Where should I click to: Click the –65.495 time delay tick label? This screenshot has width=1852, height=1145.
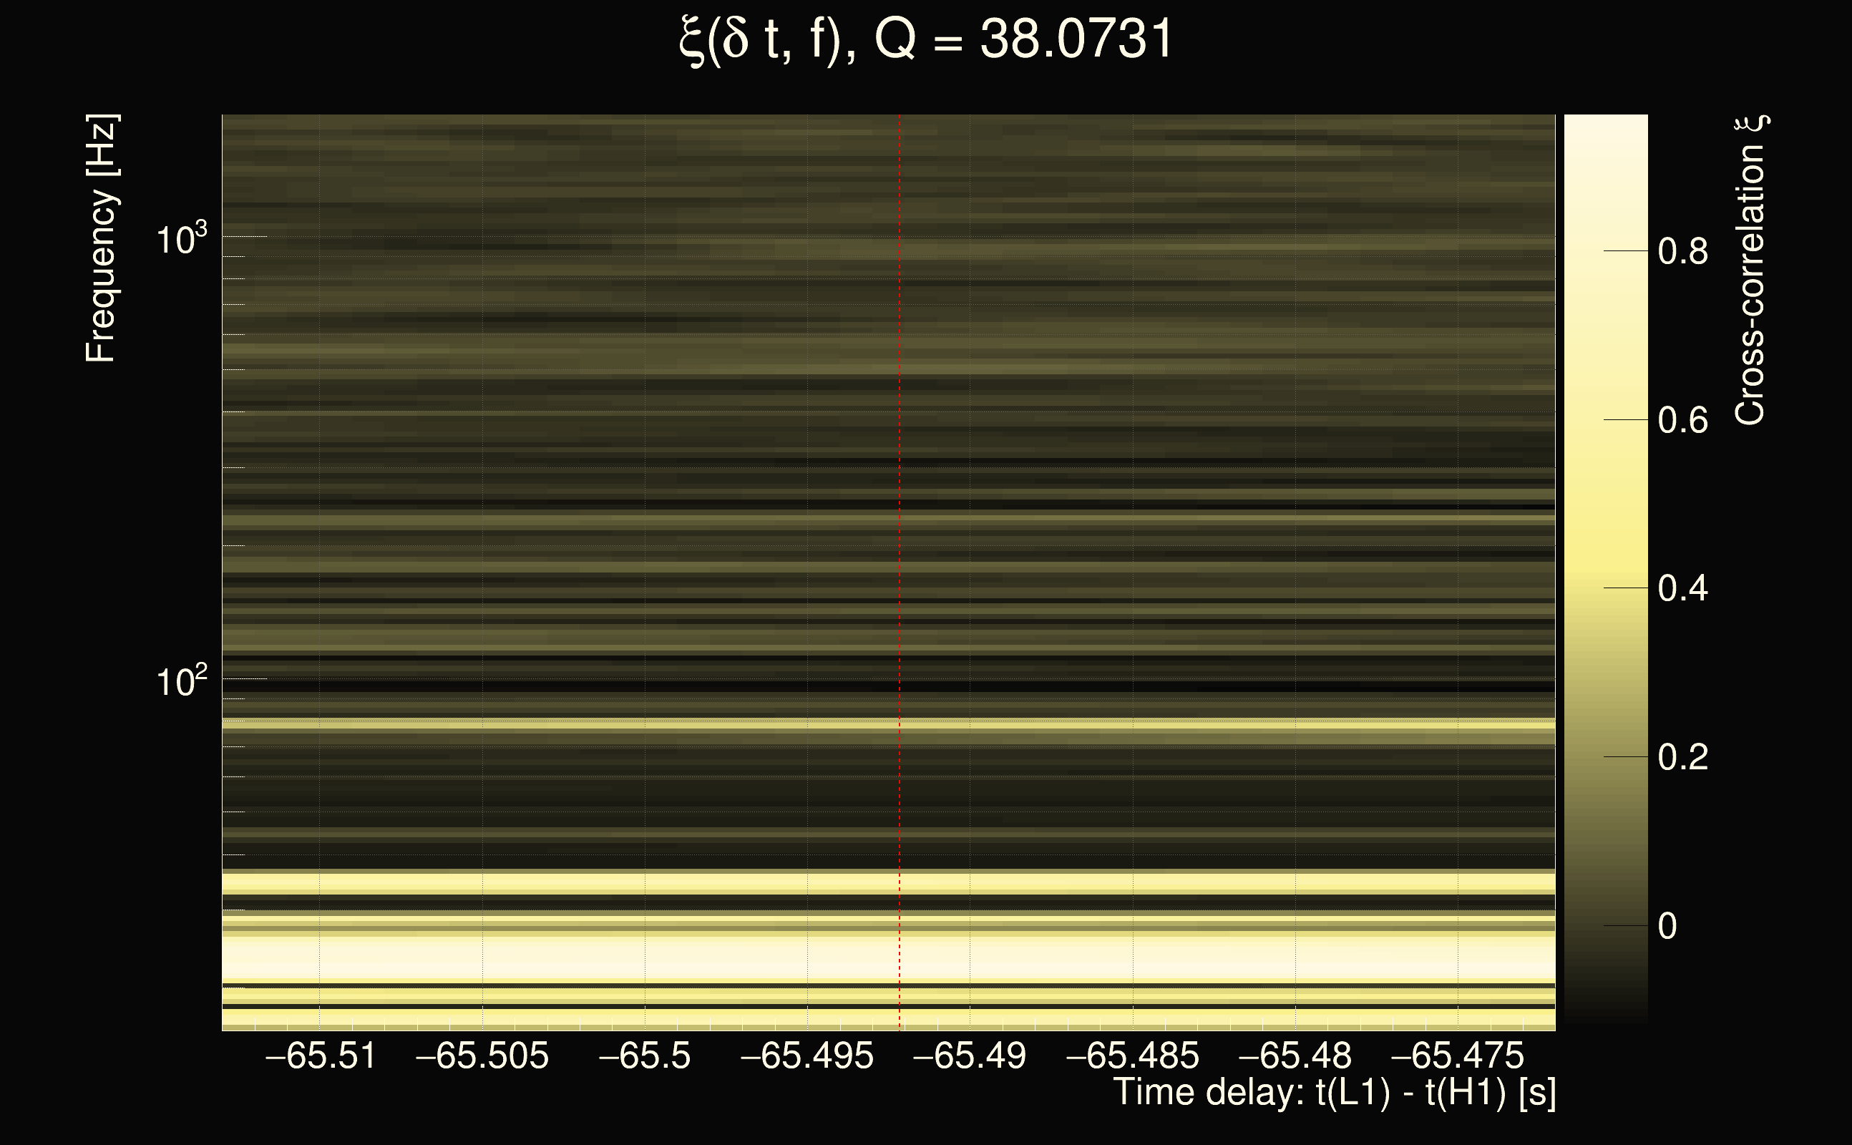click(x=807, y=1056)
